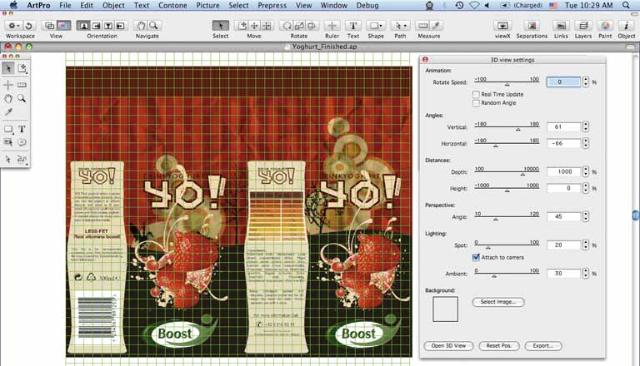The height and width of the screenshot is (366, 640).
Task: Click the Vertical angle stepper arrows
Action: 586,126
